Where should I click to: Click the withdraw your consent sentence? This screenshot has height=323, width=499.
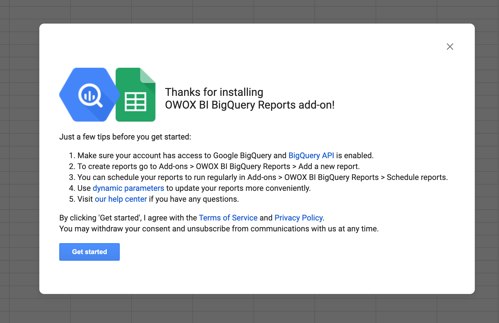219,229
